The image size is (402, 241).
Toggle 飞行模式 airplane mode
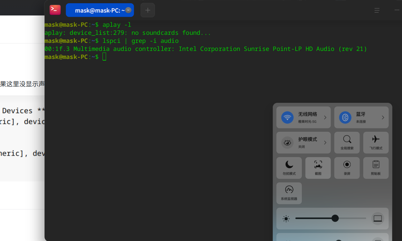(x=376, y=142)
